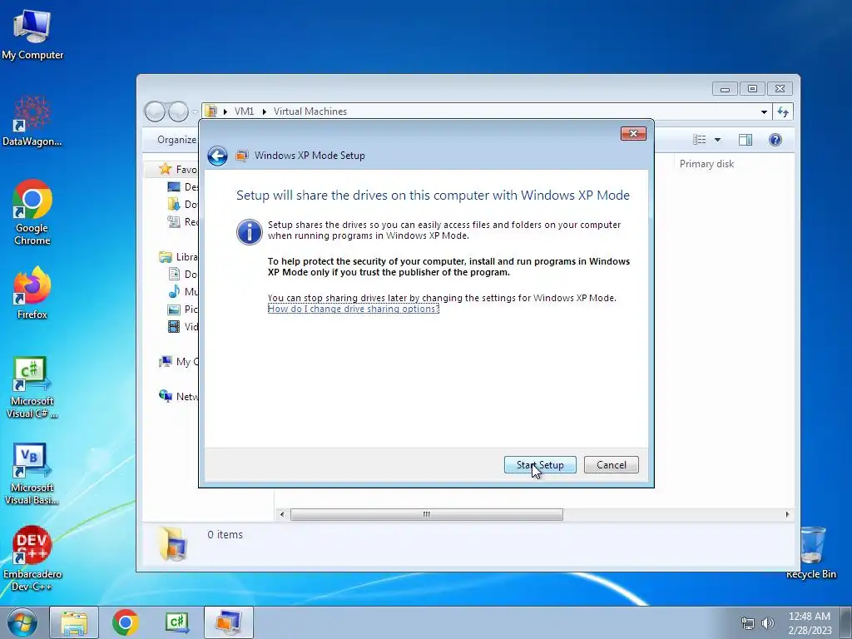The height and width of the screenshot is (639, 852).
Task: Maximize the Virtual Machines Explorer window
Action: pyautogui.click(x=752, y=88)
